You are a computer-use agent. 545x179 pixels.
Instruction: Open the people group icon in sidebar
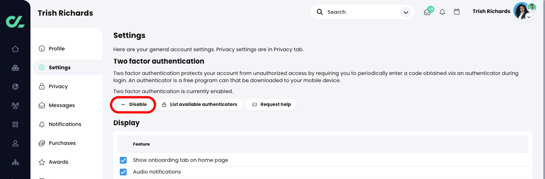15,105
